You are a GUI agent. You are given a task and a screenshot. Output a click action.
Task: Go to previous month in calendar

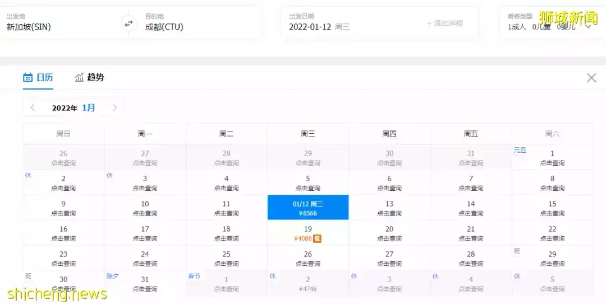(x=33, y=107)
